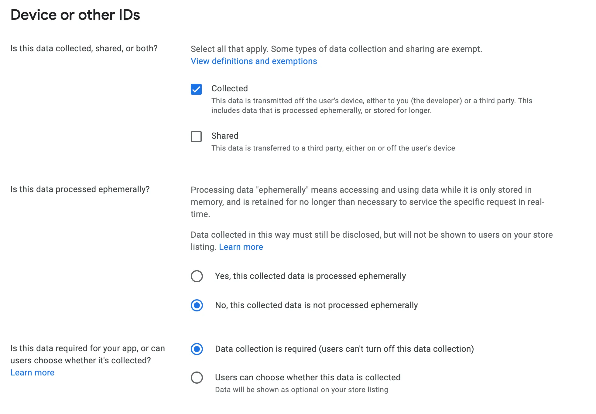Open 'Learn more' under the data required question
The image size is (596, 414).
[x=32, y=373]
